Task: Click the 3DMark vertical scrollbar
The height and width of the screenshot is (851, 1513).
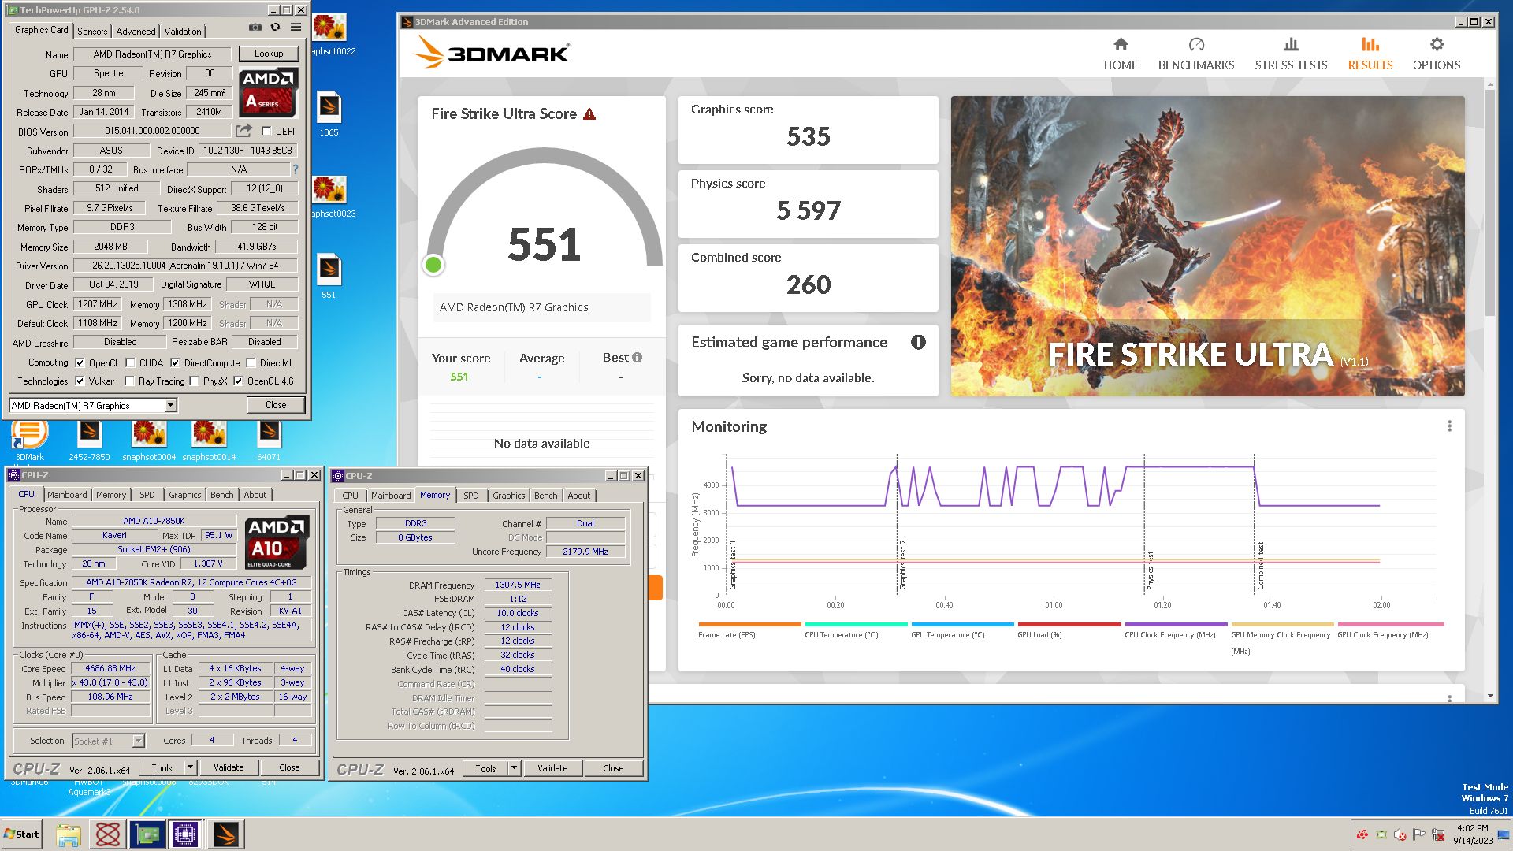Action: (x=1489, y=202)
